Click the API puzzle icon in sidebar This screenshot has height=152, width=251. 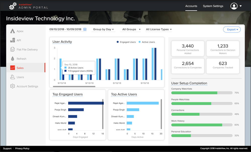[x=13, y=40]
